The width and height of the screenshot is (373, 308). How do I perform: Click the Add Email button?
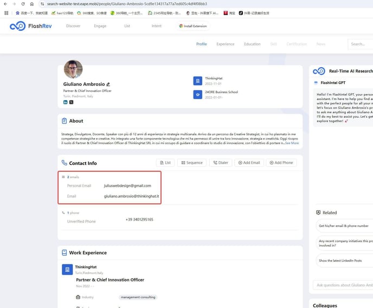pos(249,163)
